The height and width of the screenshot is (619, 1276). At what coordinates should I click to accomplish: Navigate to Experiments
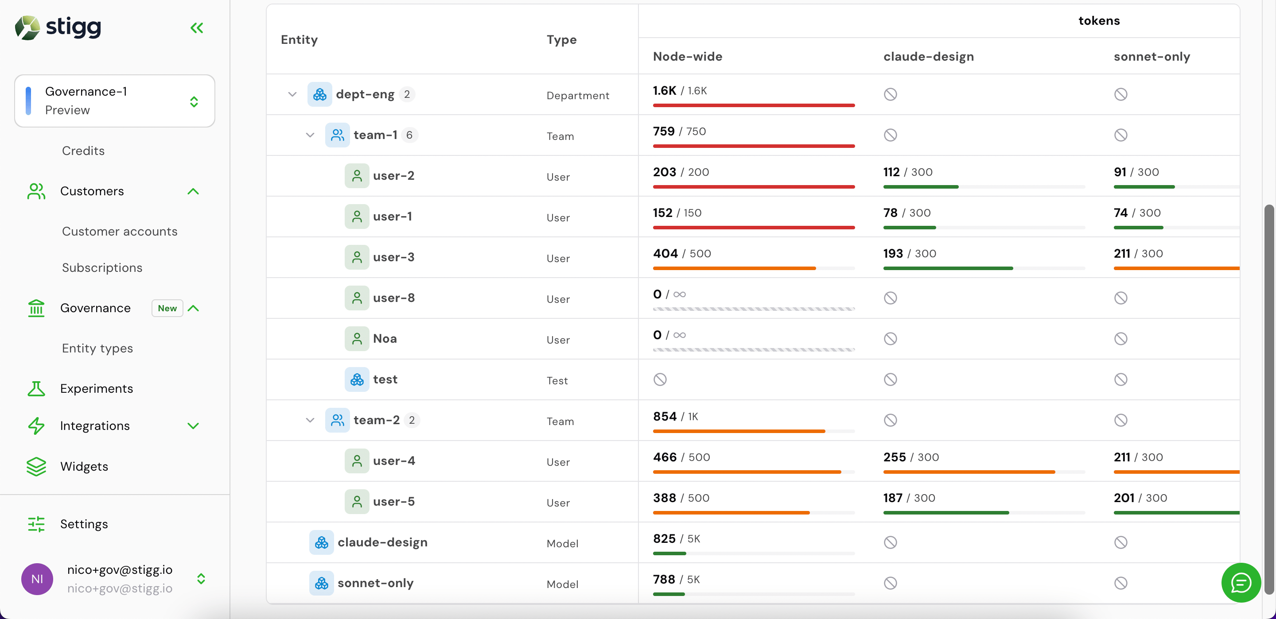click(x=97, y=389)
